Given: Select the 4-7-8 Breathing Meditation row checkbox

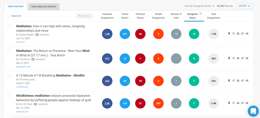Looking at the screenshot, I should pos(9,75).
